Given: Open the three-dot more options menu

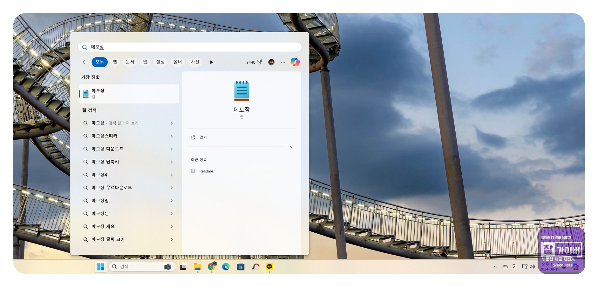Looking at the screenshot, I should 283,62.
